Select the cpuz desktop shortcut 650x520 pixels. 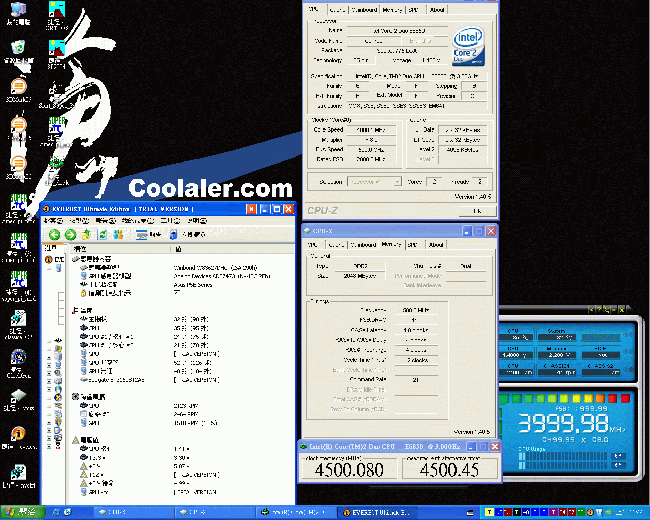18,400
